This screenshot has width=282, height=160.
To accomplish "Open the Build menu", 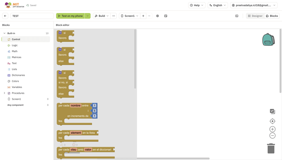I will (102, 16).
